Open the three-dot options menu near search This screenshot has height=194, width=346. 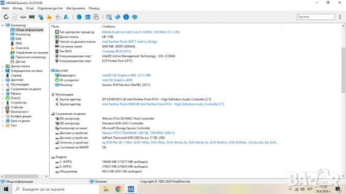tap(340, 17)
